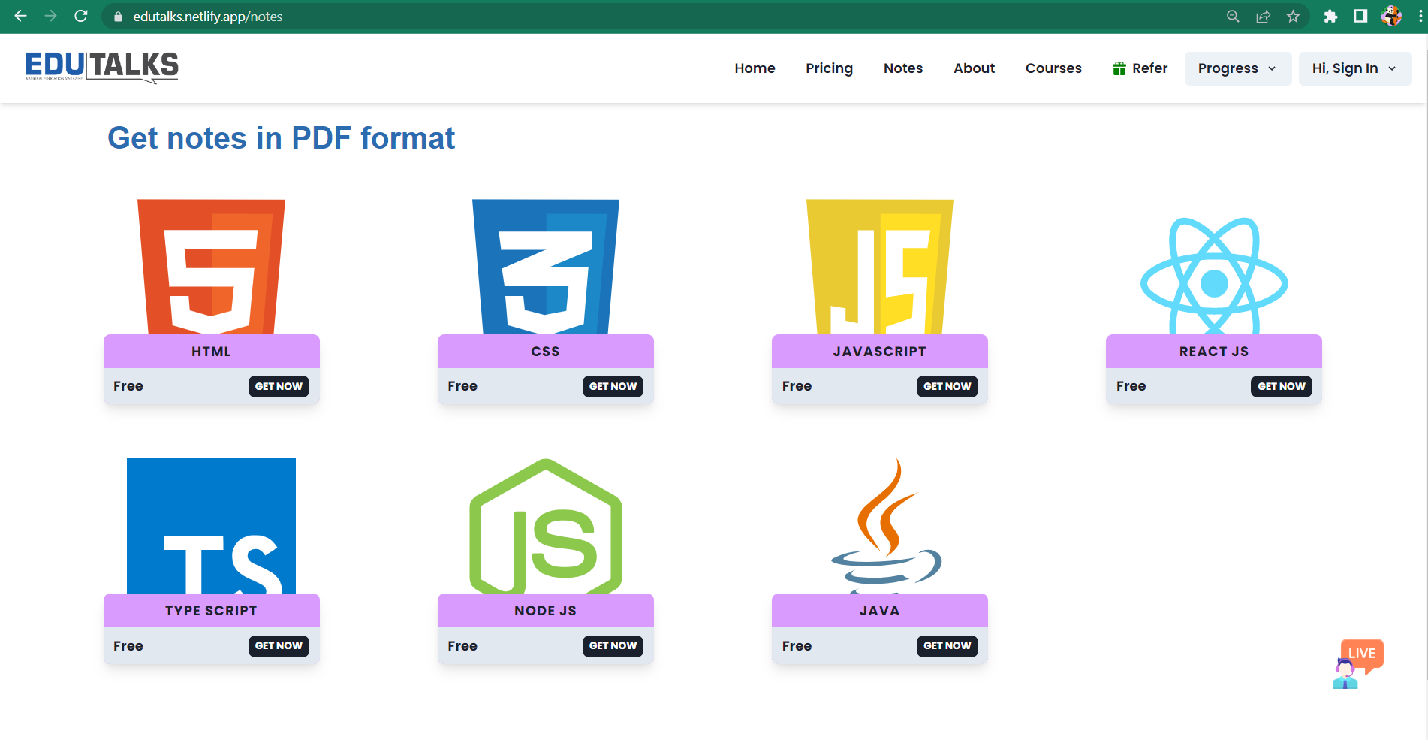Open the Pricing page
Viewport: 1428px width, 740px height.
pyautogui.click(x=829, y=68)
